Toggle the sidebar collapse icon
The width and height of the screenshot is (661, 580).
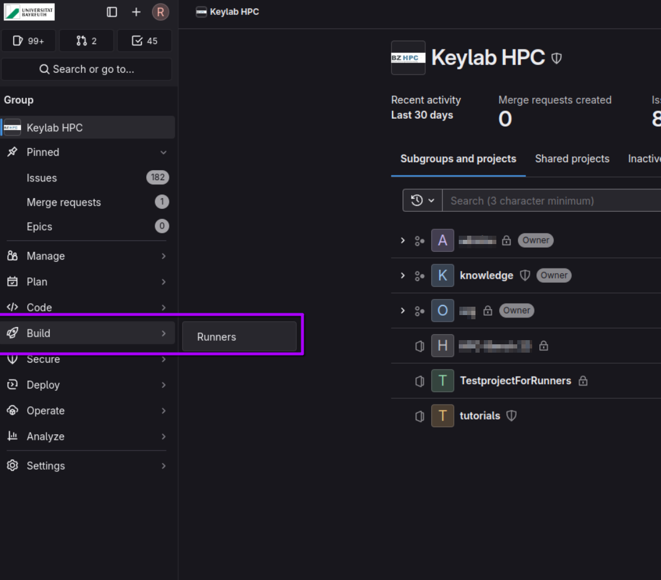coord(112,12)
